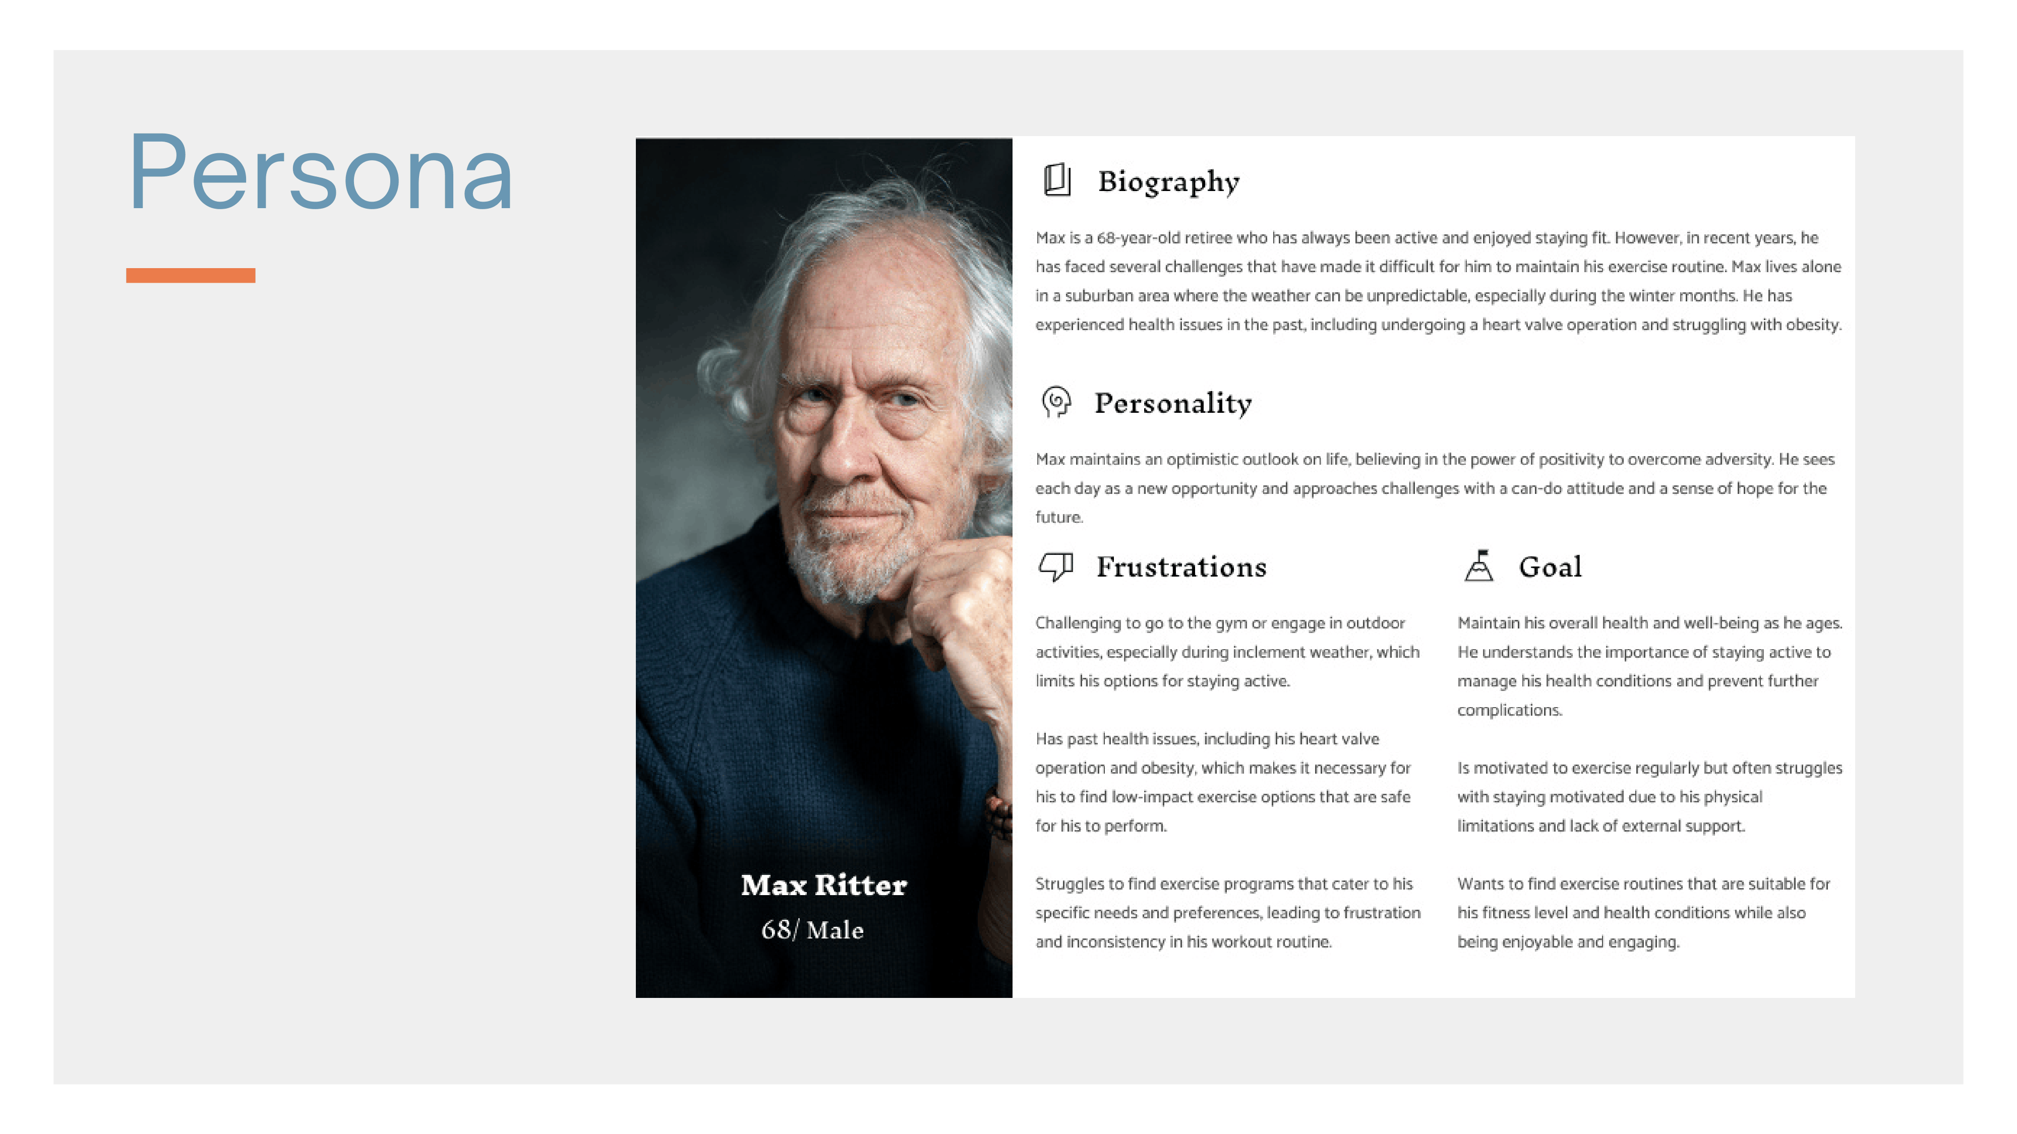Select the goal about maintaining overall health
The height and width of the screenshot is (1134, 2017).
tap(1649, 666)
